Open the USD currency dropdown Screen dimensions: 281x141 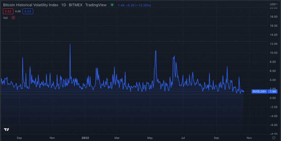(x=274, y=4)
